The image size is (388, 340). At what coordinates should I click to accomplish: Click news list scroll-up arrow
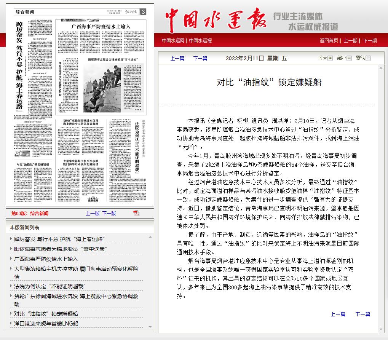pos(150,237)
